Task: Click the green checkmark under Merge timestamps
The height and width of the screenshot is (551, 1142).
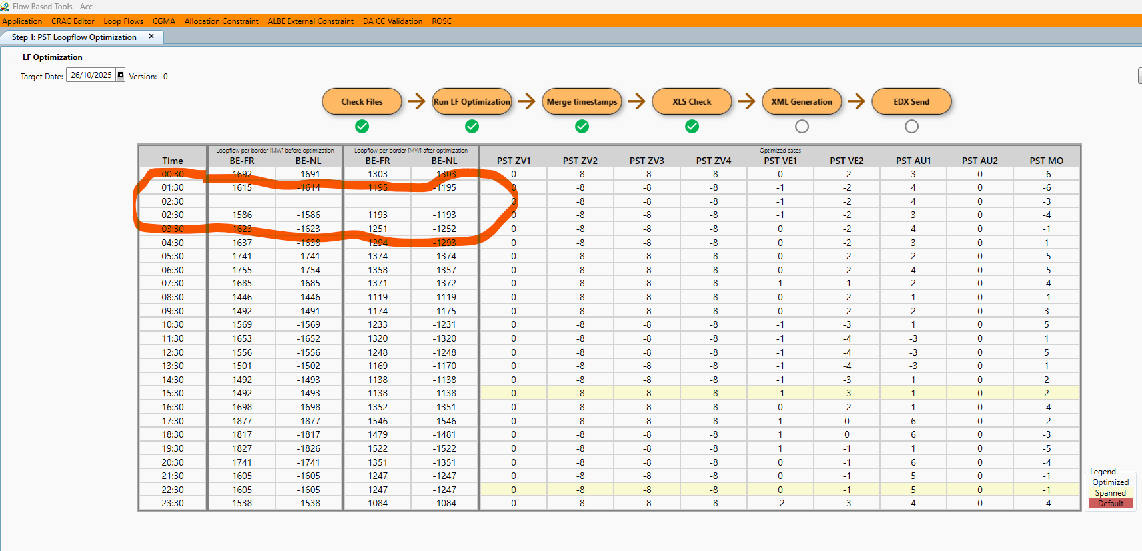Action: [582, 126]
